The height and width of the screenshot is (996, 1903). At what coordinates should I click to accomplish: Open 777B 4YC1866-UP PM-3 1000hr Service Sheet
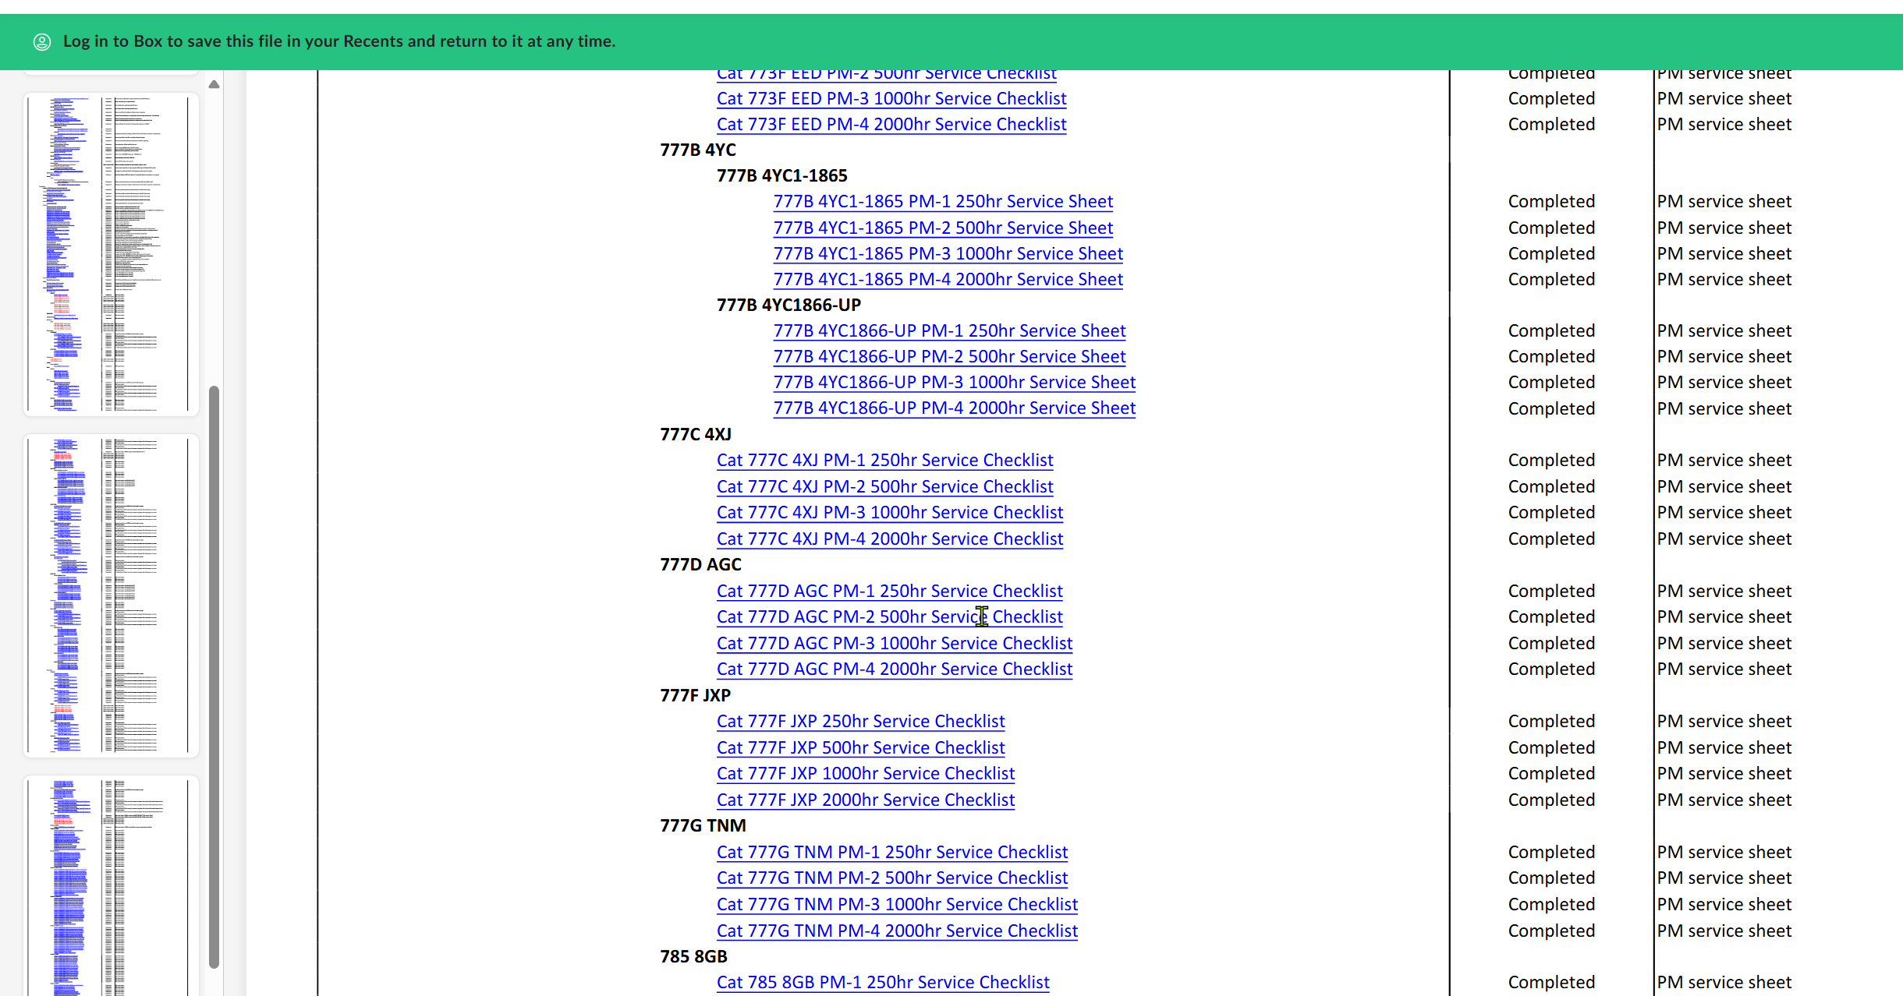(x=955, y=382)
